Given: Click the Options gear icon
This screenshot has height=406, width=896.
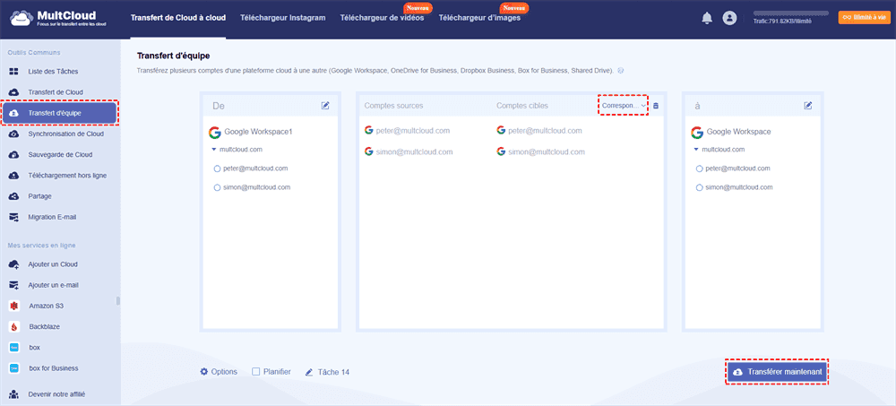Looking at the screenshot, I should [204, 372].
